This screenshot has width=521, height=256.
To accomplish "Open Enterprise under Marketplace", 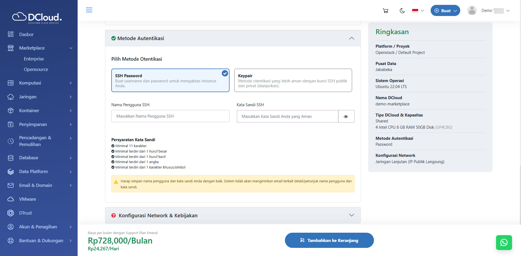I will (34, 59).
